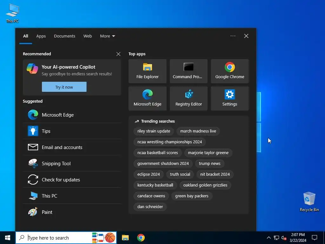Select green bay packers trending search

[x=192, y=196]
